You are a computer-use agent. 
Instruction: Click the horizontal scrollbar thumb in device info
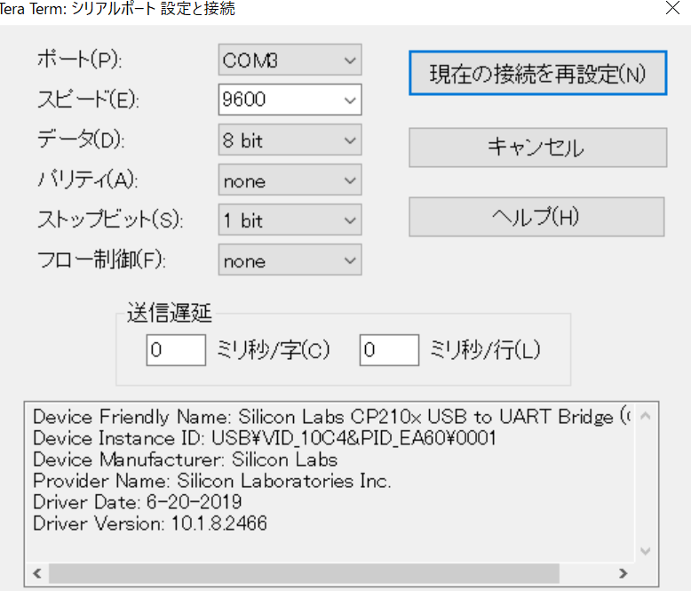point(302,573)
